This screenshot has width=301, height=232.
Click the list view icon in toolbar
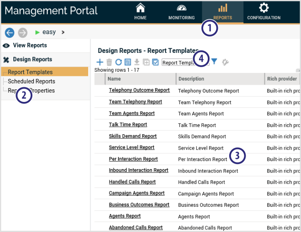coord(128,62)
